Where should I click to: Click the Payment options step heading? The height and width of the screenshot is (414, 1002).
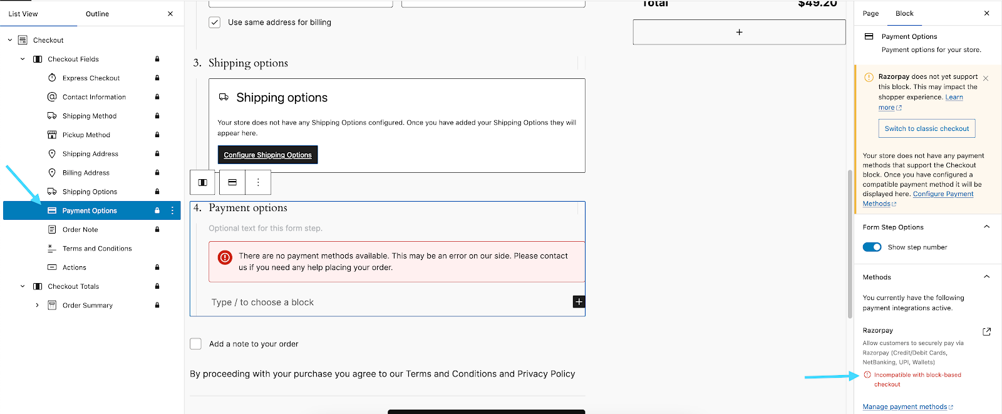tap(248, 208)
